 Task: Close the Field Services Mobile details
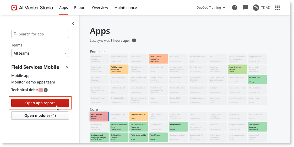[67, 67]
